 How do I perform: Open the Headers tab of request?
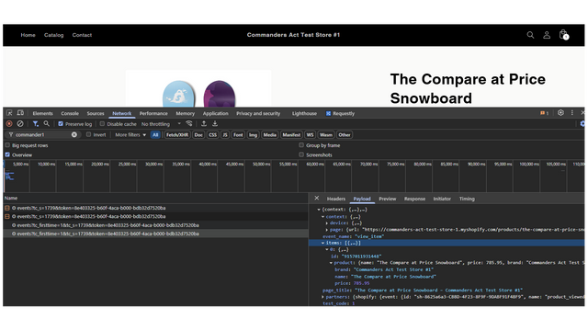point(336,199)
